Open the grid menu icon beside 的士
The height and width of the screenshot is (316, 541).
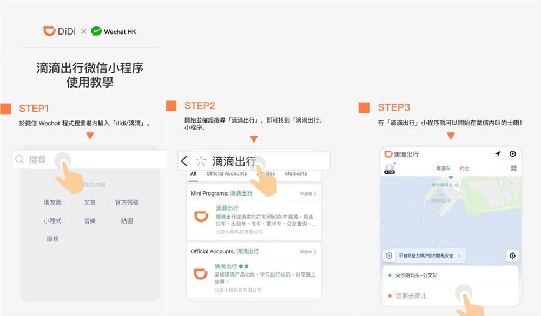click(x=514, y=168)
